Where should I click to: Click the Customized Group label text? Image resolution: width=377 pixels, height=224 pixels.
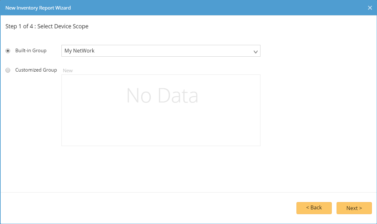[x=36, y=70]
